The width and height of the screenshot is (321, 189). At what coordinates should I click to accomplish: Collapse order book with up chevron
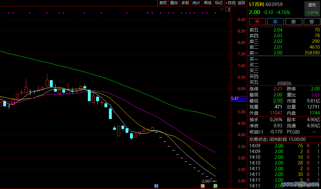point(284,84)
